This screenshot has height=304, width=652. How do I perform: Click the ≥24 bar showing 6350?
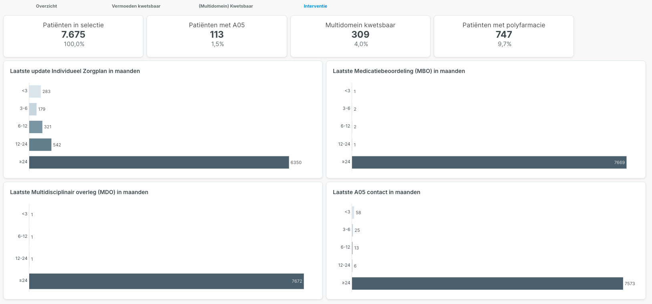159,162
